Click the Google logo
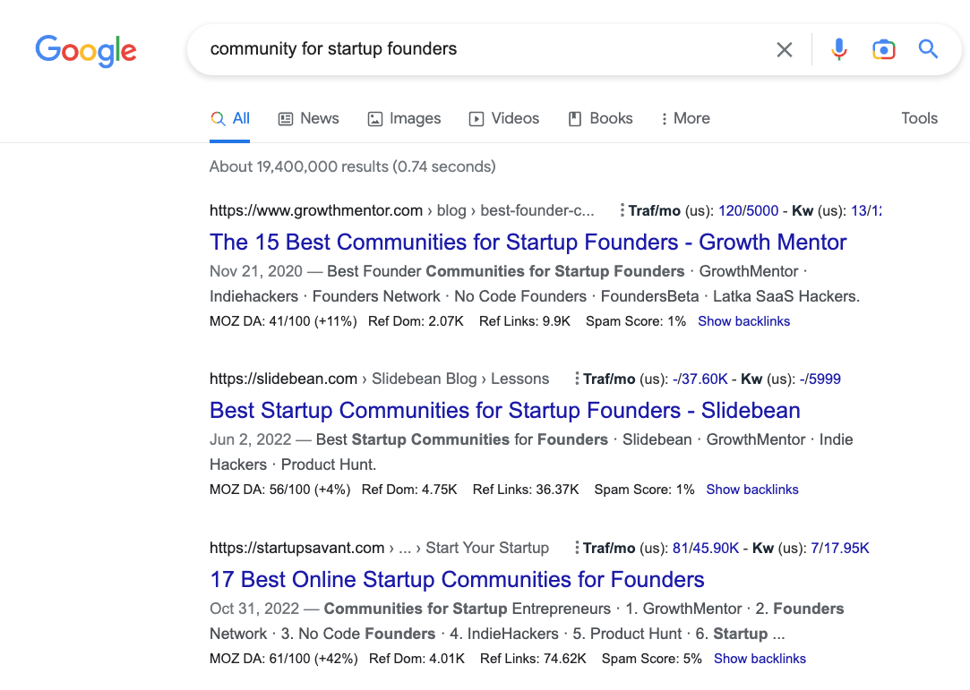This screenshot has width=970, height=690. (86, 51)
